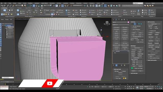
Task: Select the Off preview selection radio
Action: [131, 40]
